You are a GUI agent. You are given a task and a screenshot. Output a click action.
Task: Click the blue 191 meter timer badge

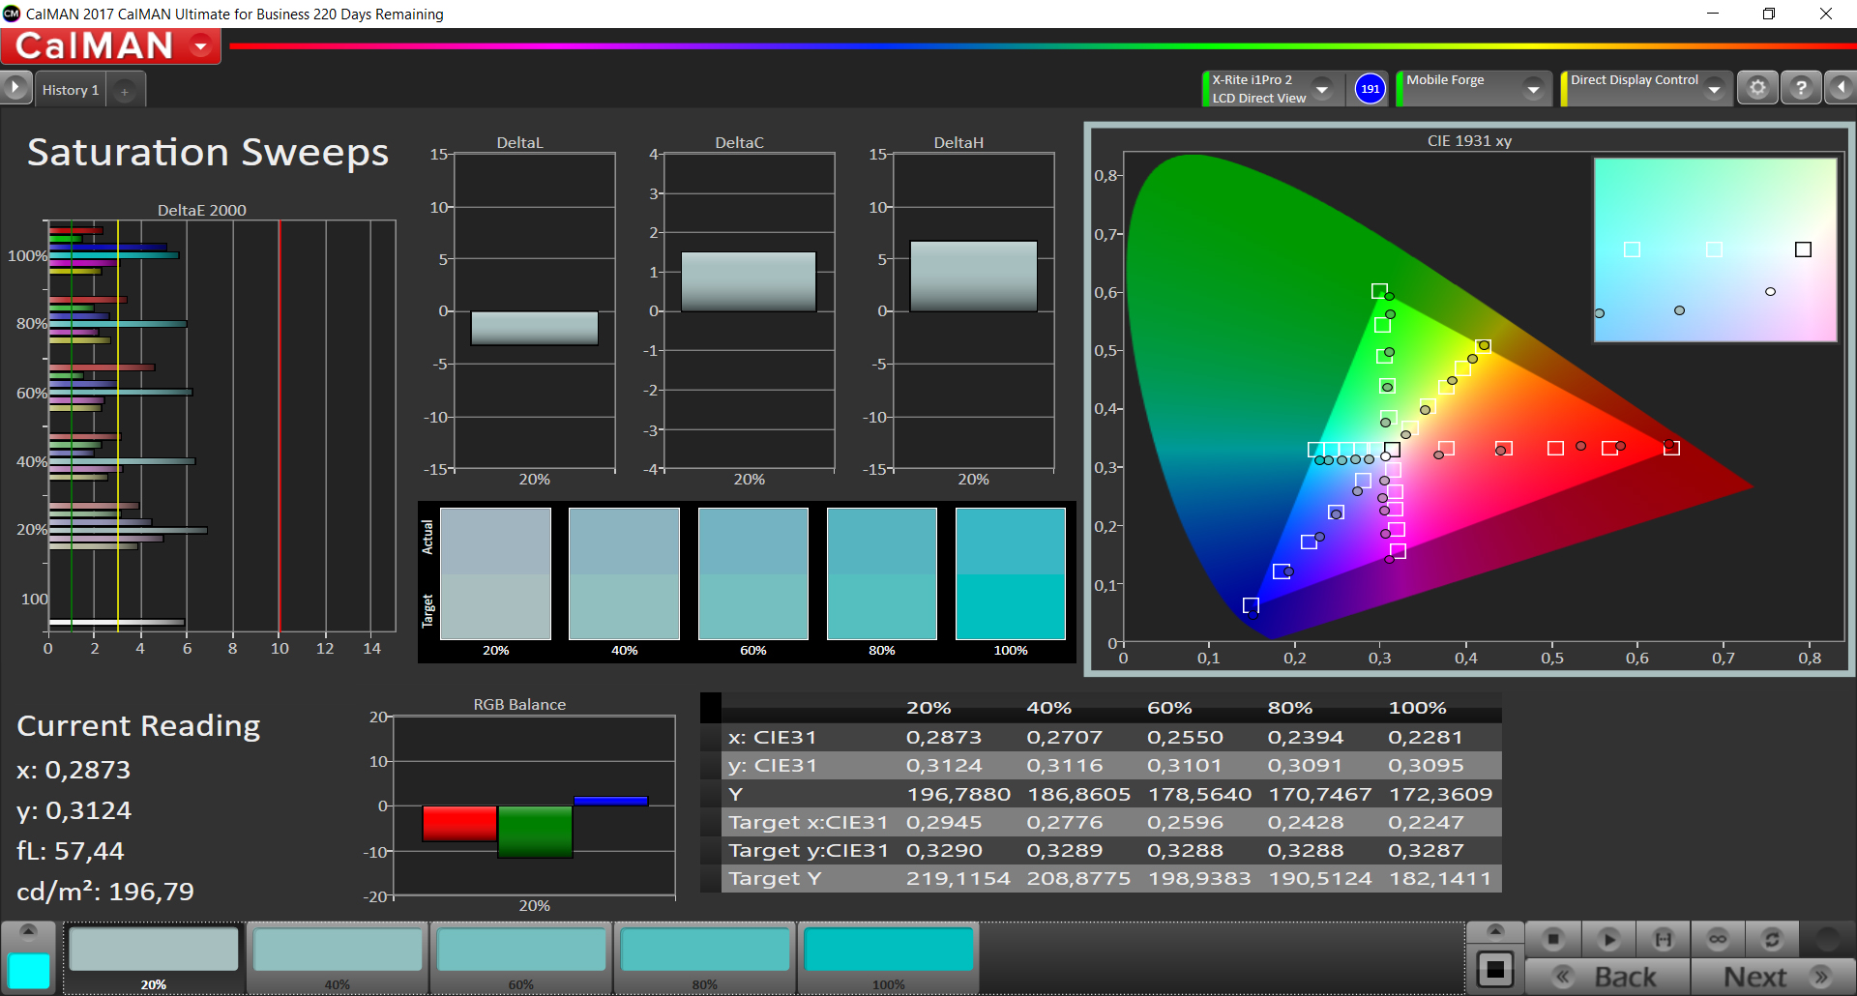point(1370,89)
